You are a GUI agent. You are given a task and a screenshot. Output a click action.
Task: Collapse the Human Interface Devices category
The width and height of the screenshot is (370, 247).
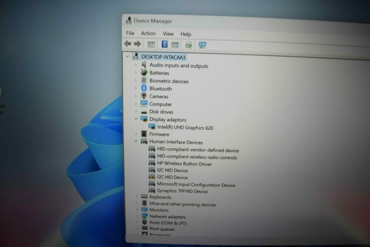pos(136,141)
